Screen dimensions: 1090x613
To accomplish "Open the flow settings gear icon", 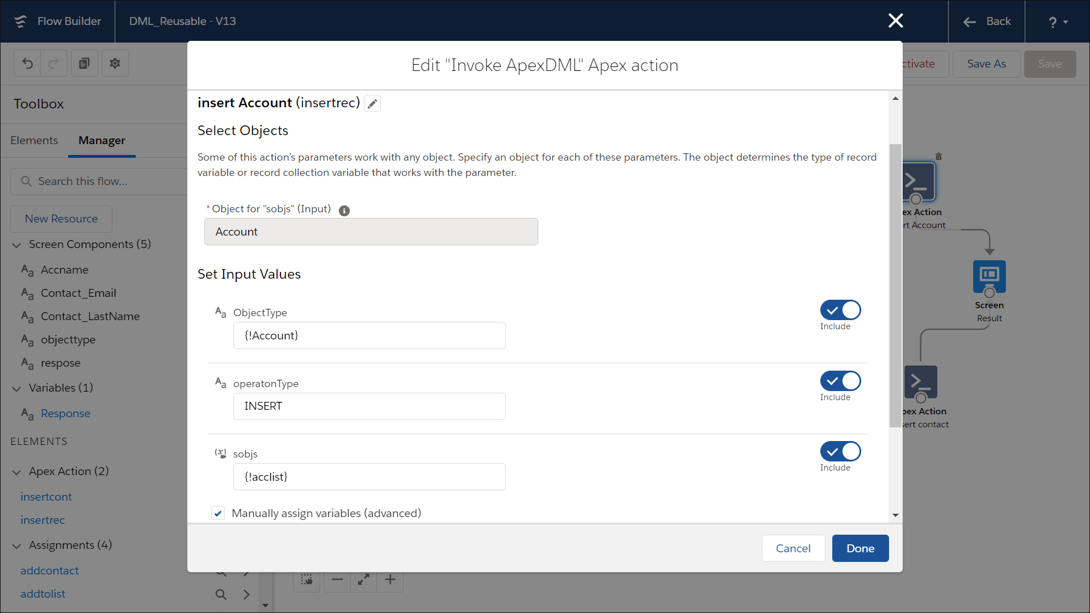I will [x=115, y=63].
